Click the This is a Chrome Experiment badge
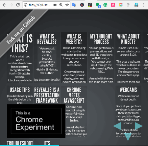This screenshot has width=148, height=146. (x=36, y=121)
